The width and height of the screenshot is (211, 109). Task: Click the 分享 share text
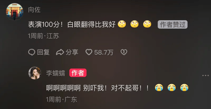tap(72, 52)
